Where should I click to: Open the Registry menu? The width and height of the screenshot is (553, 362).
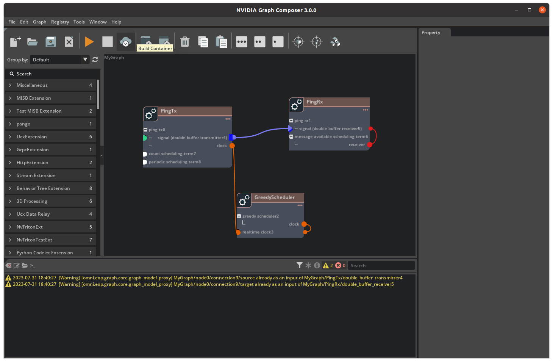pos(60,22)
